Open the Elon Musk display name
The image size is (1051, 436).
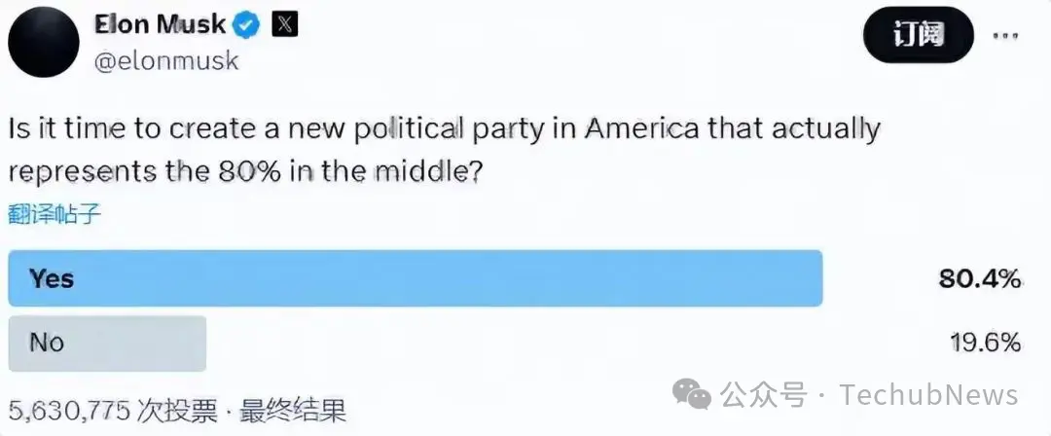pos(160,24)
